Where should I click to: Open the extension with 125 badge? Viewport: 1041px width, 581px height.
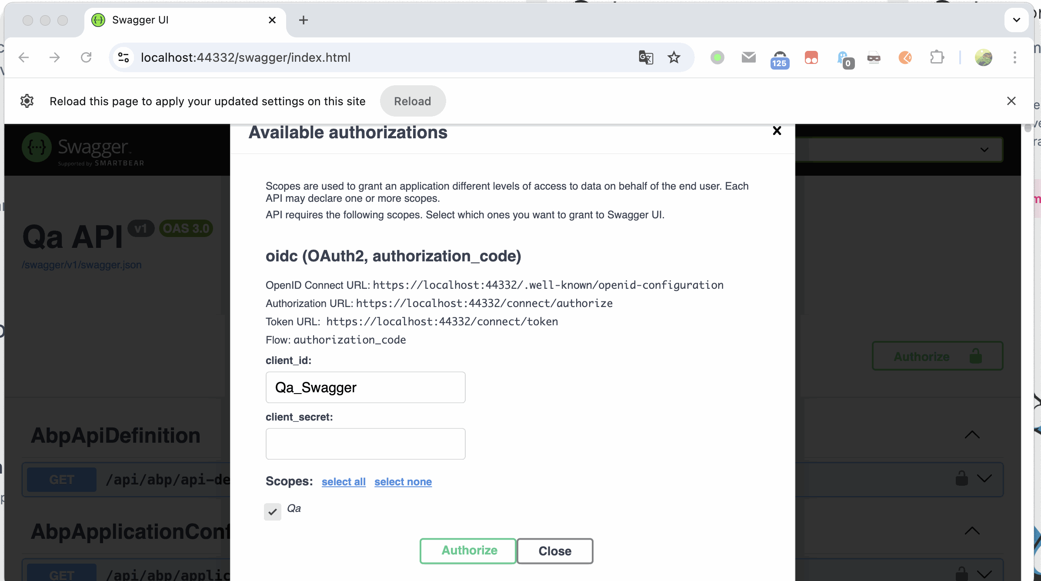pyautogui.click(x=780, y=58)
